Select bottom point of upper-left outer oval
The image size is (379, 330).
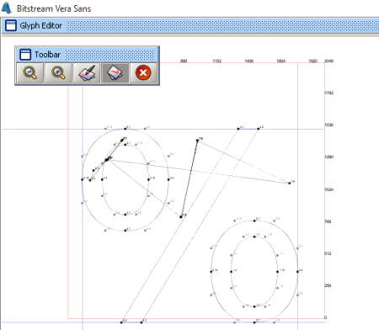(x=125, y=231)
